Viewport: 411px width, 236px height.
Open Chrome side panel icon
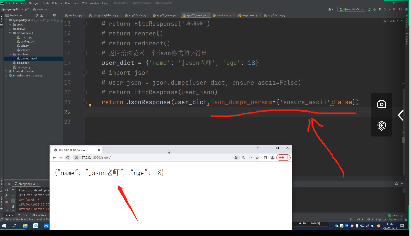(265, 158)
